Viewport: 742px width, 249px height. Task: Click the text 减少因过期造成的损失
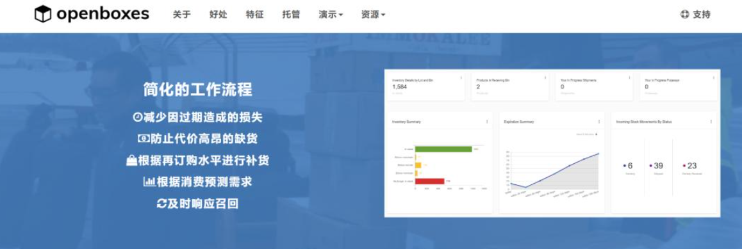coord(203,117)
